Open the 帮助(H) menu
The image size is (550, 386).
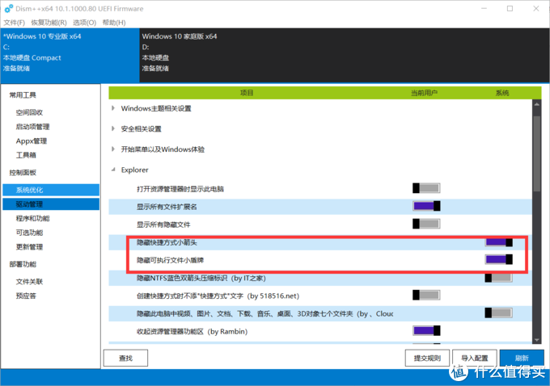pyautogui.click(x=114, y=23)
